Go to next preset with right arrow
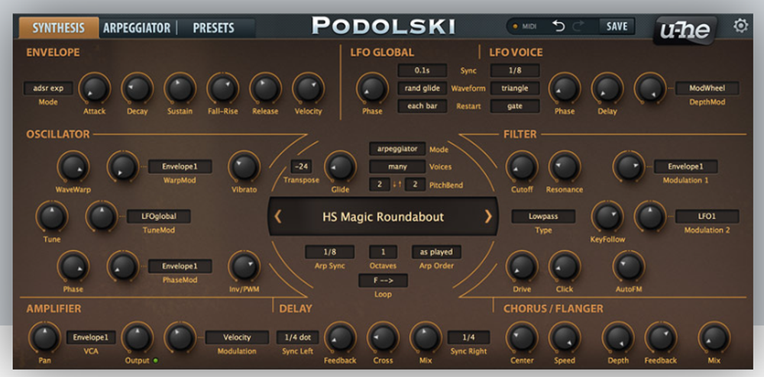 coord(488,217)
